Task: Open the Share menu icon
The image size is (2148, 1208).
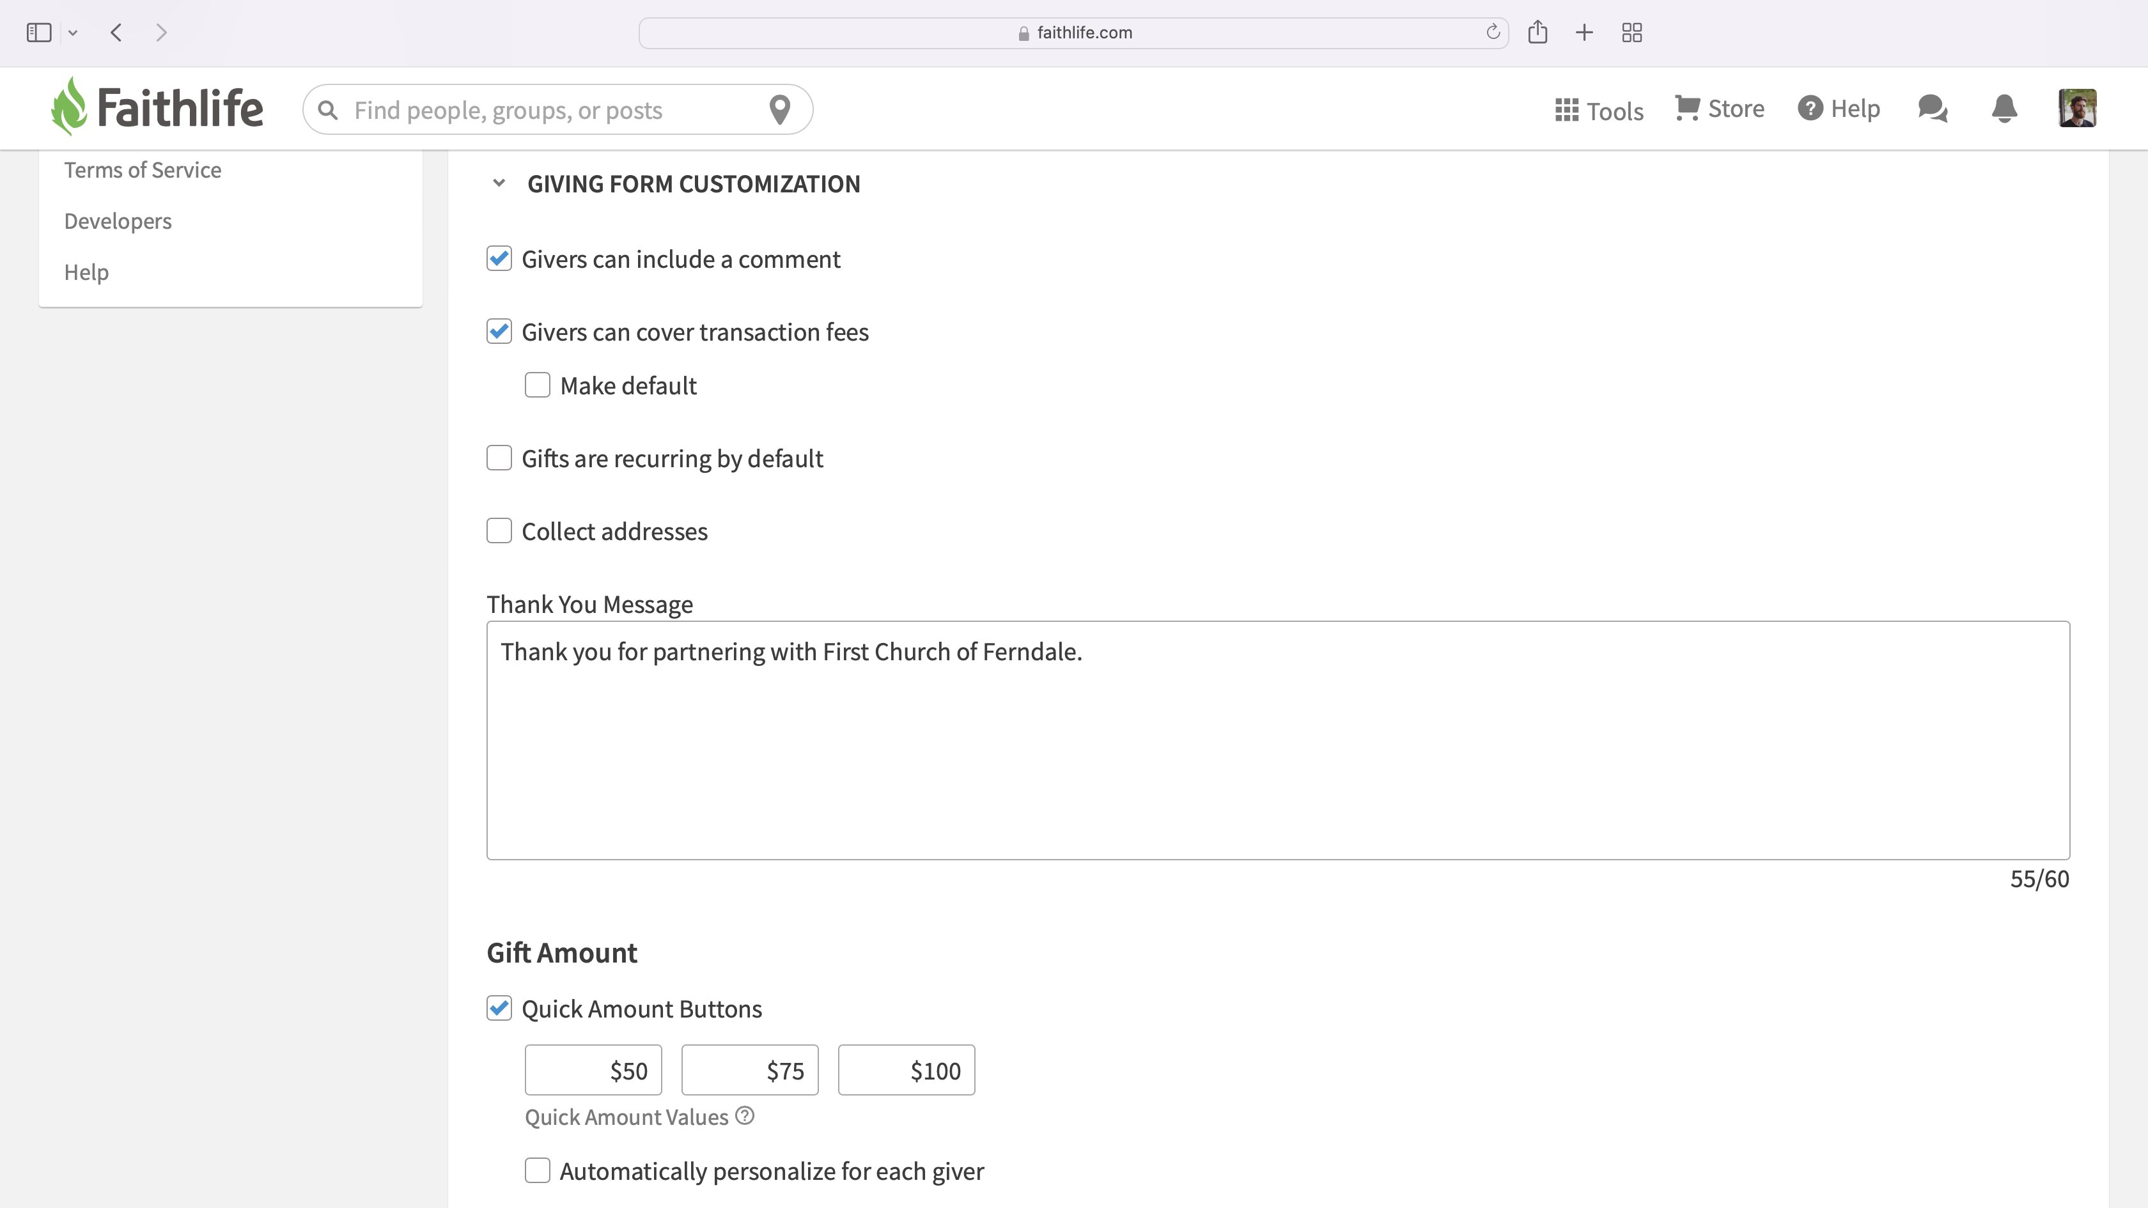Action: 1537,33
